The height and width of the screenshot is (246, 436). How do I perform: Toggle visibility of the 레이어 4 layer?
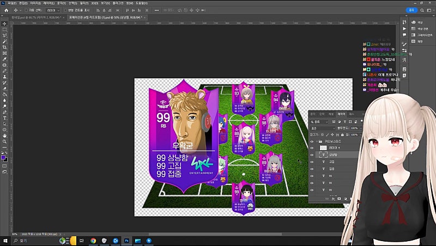(x=312, y=147)
